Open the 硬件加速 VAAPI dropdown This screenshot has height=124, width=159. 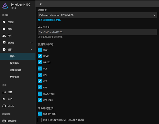coord(97,15)
